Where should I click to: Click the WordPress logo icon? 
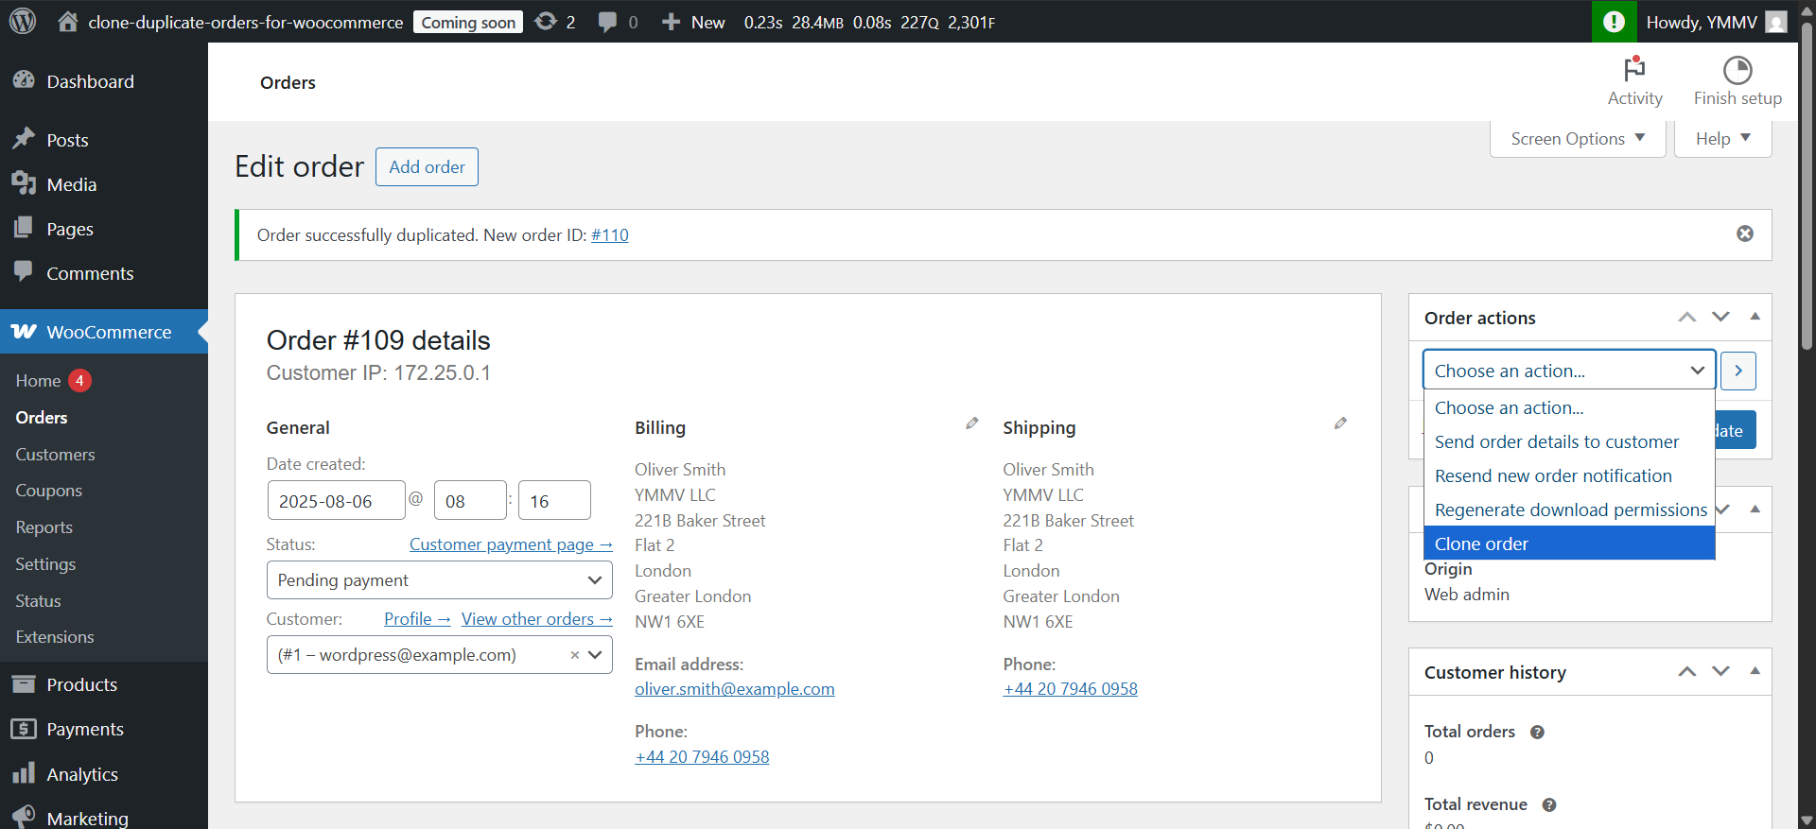[23, 21]
